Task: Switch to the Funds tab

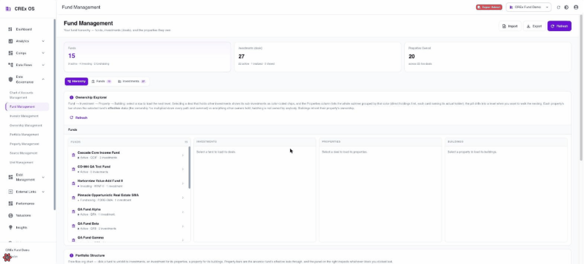Action: pyautogui.click(x=101, y=82)
